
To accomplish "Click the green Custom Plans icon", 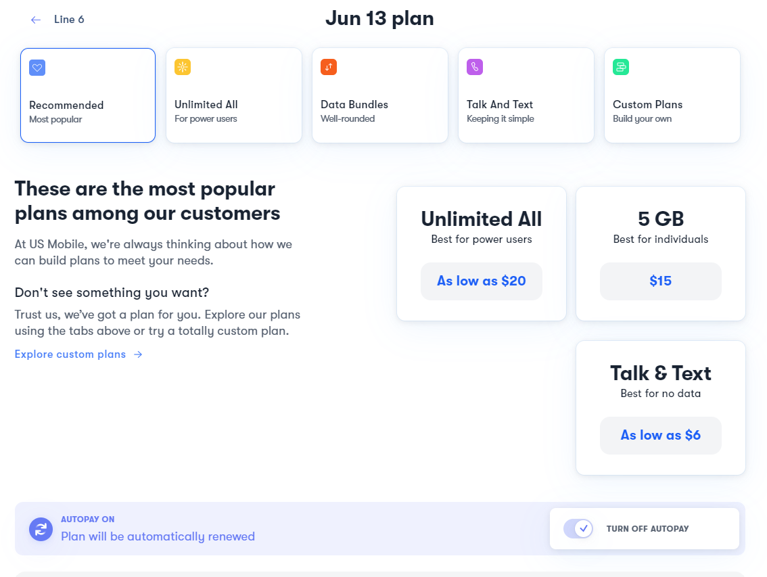I will coord(621,66).
